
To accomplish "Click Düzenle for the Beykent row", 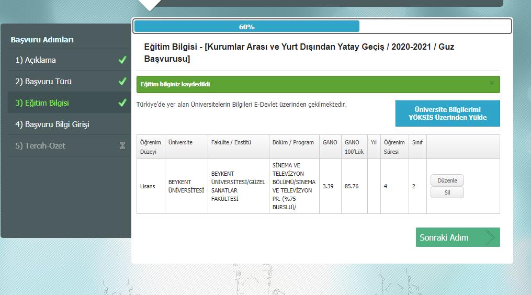I will [447, 180].
